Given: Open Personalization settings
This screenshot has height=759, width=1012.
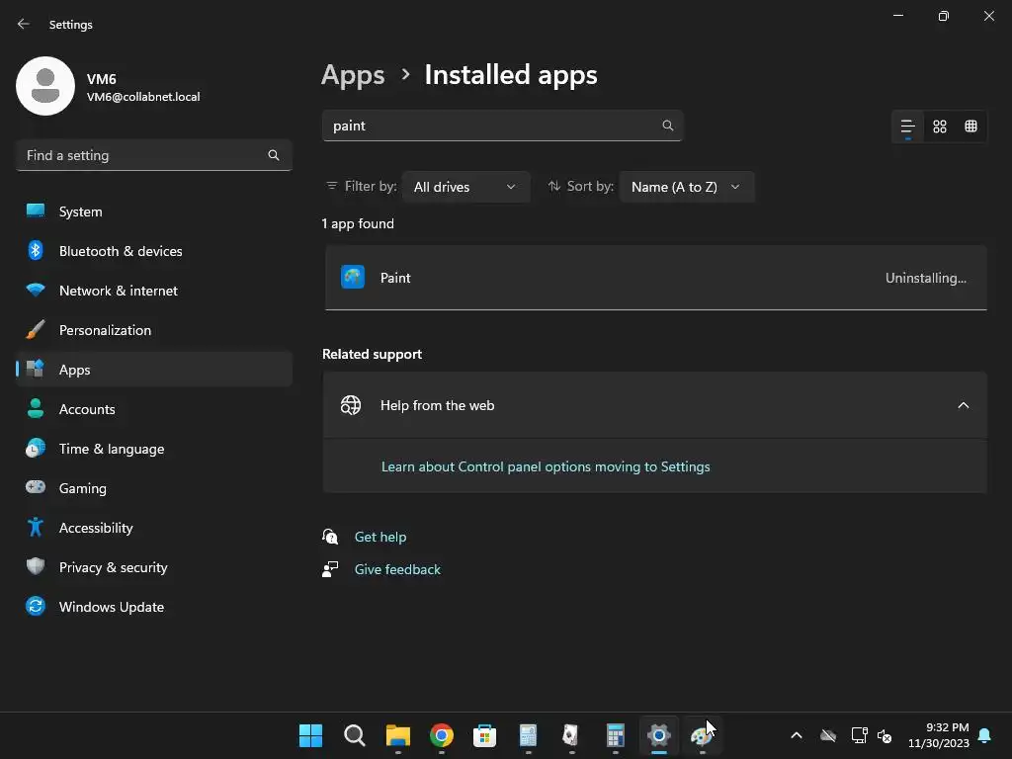Looking at the screenshot, I should pos(153,330).
